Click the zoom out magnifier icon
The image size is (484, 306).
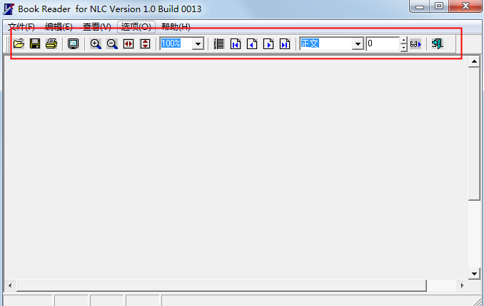[112, 43]
